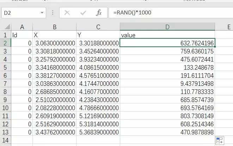This screenshot has width=233, height=146.
Task: Select X cell 2.08228000000
Action: [x=54, y=108]
